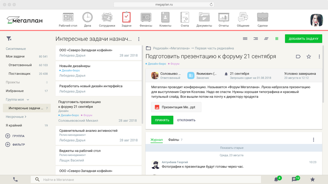The image size is (328, 184).
Task: Select Ответственный filter
Action: click(x=27, y=65)
